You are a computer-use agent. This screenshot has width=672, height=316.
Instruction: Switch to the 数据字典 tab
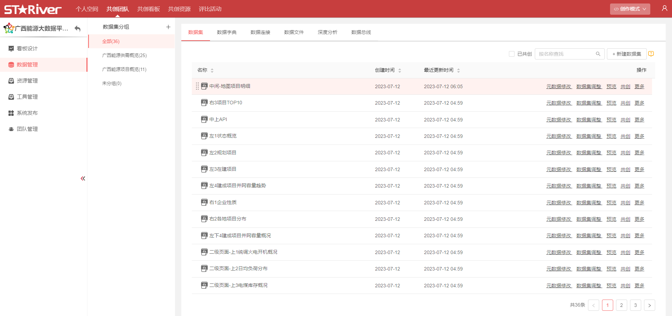(226, 32)
